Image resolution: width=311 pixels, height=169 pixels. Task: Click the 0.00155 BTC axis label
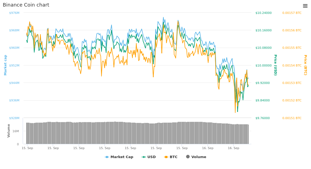pyautogui.click(x=292, y=48)
